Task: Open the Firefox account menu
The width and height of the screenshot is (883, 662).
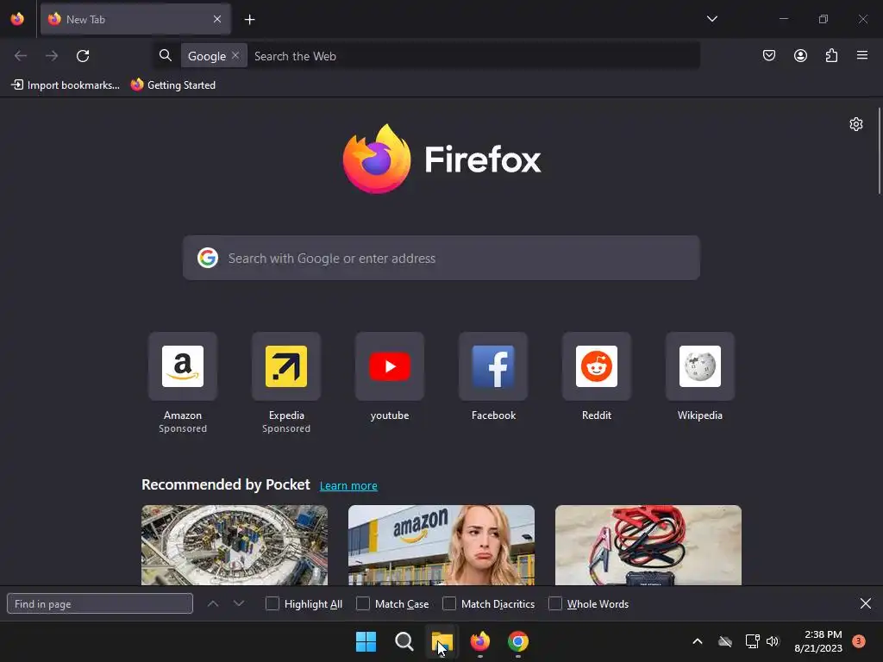Action: (800, 55)
